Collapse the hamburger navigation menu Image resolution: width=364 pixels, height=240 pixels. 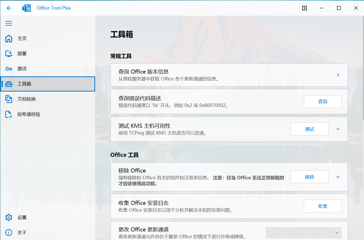pyautogui.click(x=9, y=23)
